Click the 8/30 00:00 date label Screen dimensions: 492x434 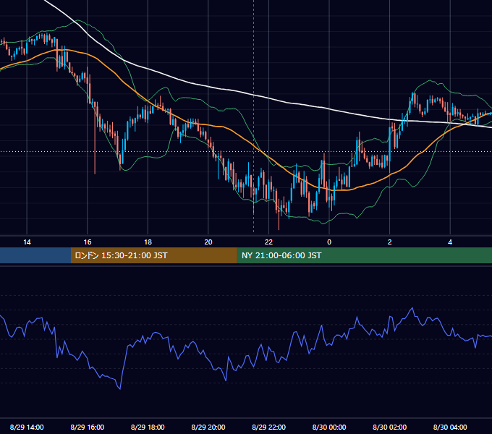(x=329, y=427)
